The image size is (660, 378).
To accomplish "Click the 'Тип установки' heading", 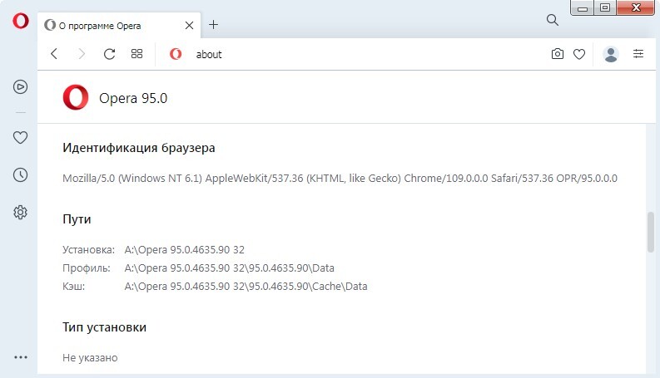I will click(x=104, y=327).
